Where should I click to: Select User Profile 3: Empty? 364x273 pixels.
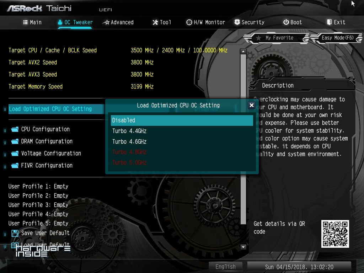click(x=38, y=205)
